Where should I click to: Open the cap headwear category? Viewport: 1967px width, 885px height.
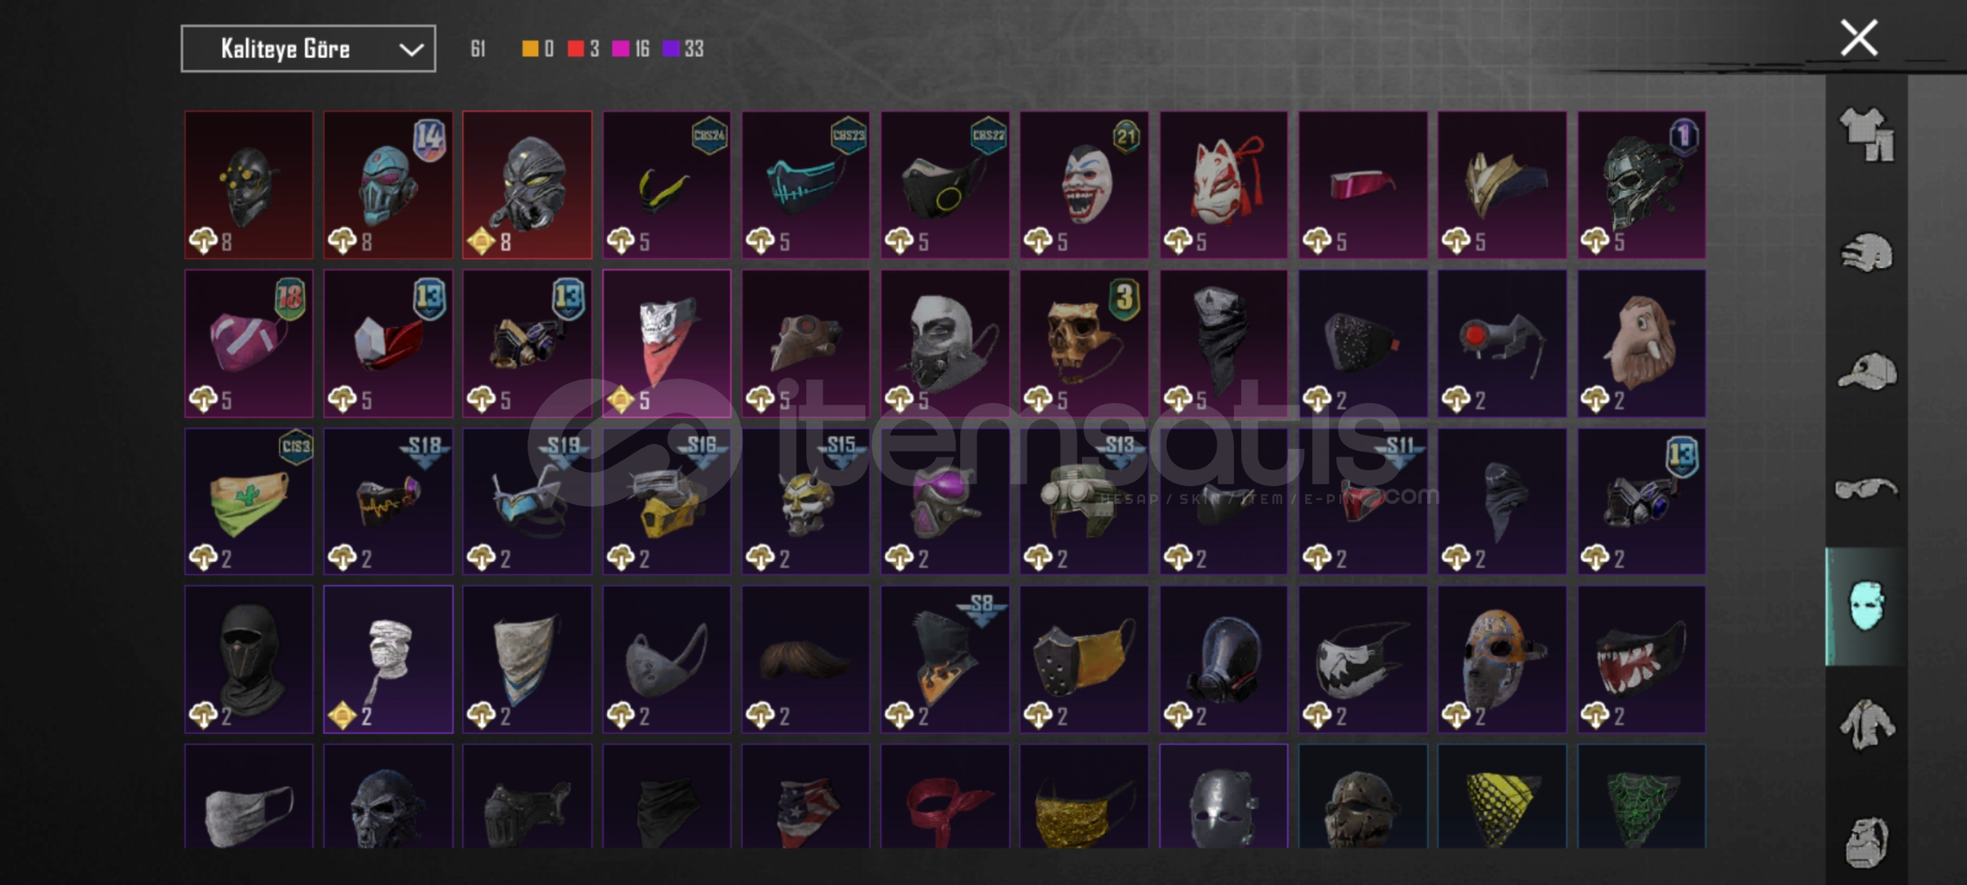coord(1866,371)
